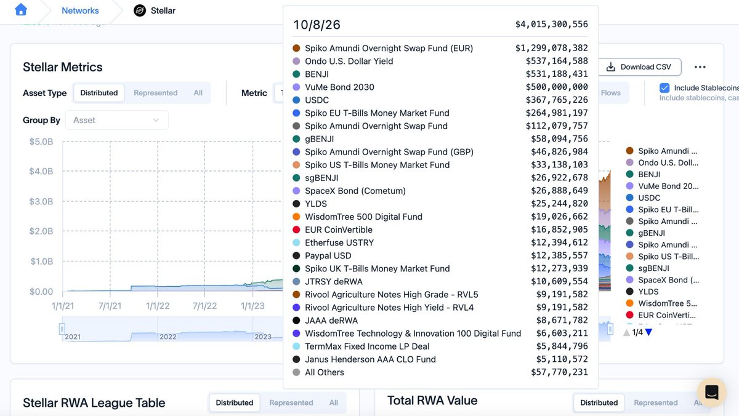The height and width of the screenshot is (416, 739).
Task: Select Represented in RWA League Table
Action: pyautogui.click(x=291, y=403)
